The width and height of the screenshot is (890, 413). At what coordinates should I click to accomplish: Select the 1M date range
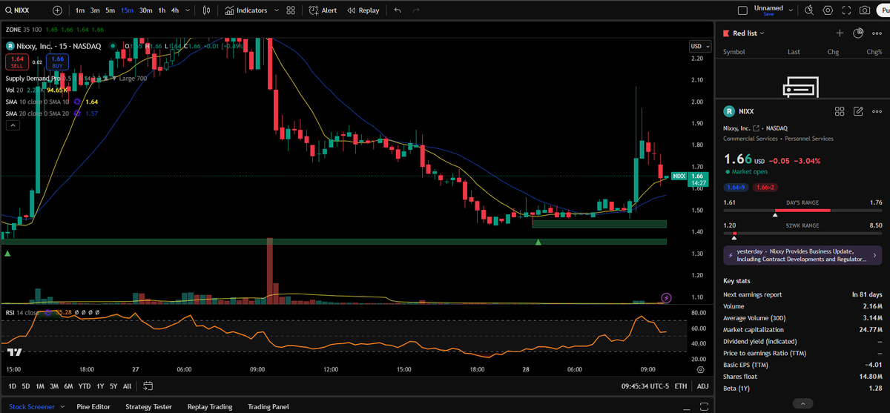[x=39, y=386]
